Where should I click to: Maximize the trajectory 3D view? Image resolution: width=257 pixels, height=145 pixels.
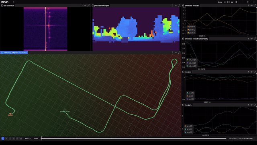[x=179, y=53]
